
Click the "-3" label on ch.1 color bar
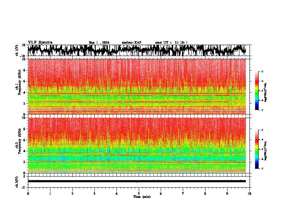(x=261, y=71)
